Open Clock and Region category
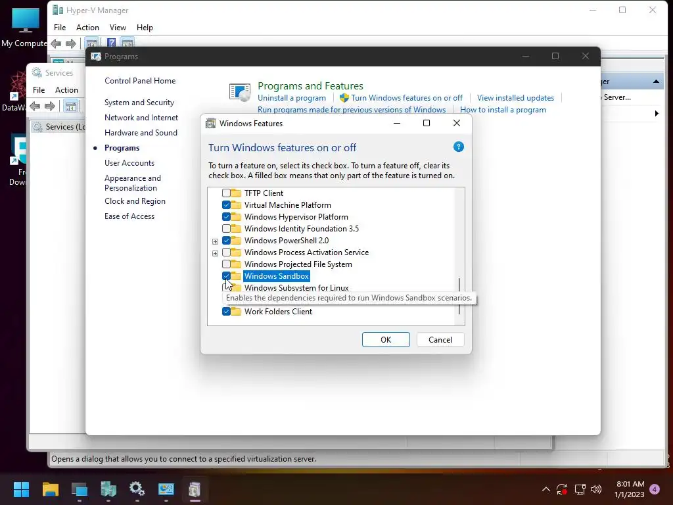Image resolution: width=673 pixels, height=505 pixels. pos(135,201)
